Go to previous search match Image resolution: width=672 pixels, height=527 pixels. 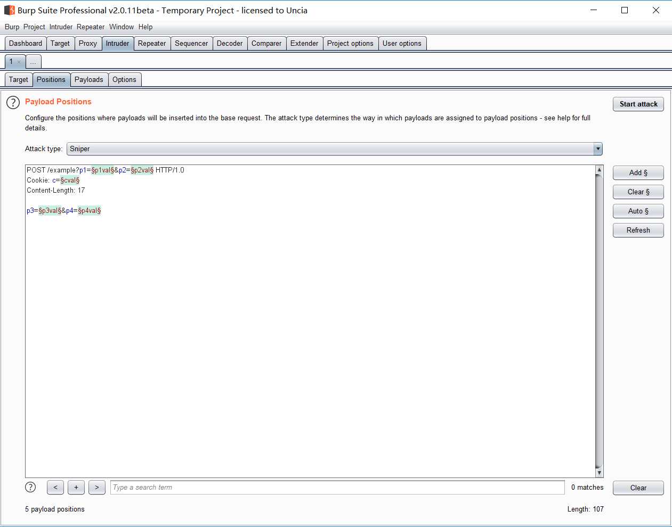[55, 487]
